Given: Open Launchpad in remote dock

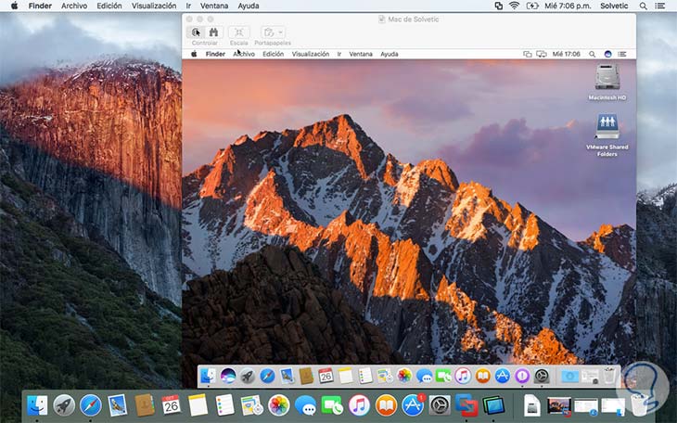Looking at the screenshot, I should pyautogui.click(x=248, y=377).
